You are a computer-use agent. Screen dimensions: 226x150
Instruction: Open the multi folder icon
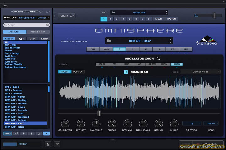coord(113,12)
